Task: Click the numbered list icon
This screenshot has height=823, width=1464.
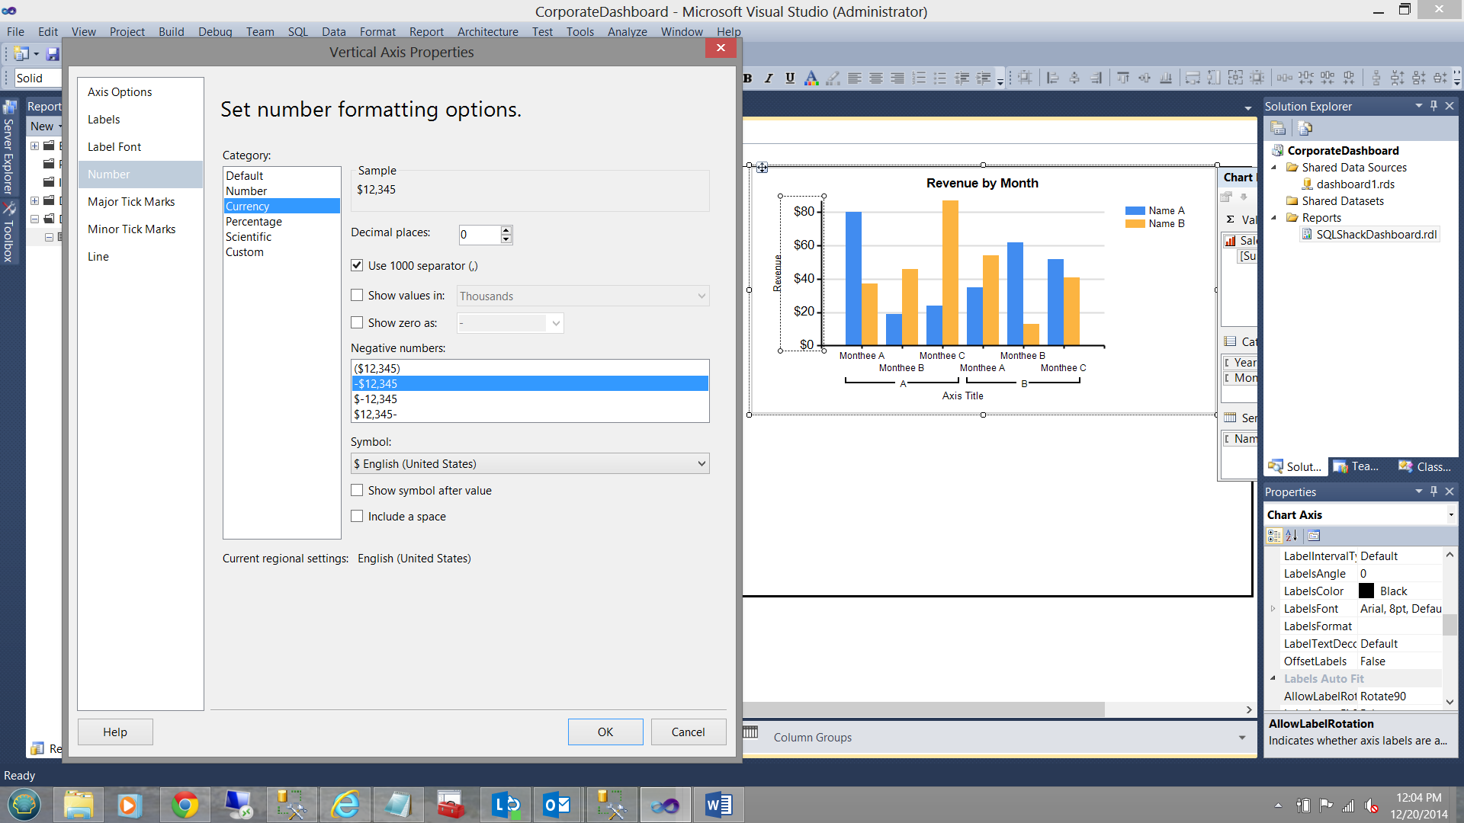Action: click(x=919, y=78)
